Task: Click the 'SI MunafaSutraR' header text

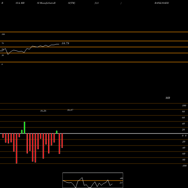Action: tap(46, 3)
